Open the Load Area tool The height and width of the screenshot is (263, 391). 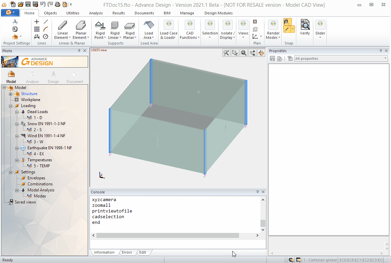149,26
